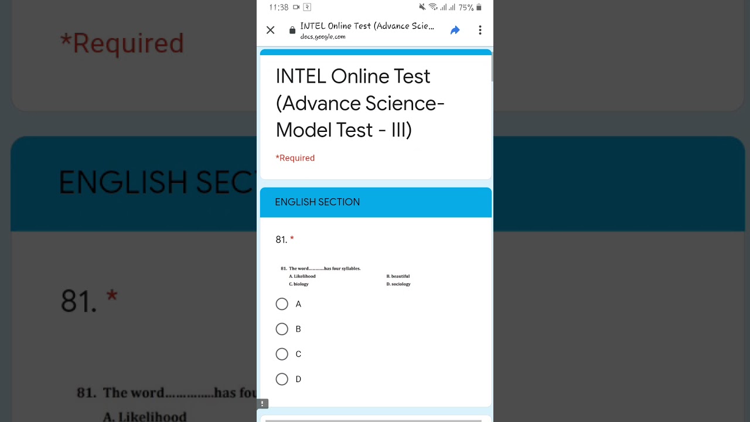Screen dimensions: 750x422
Task: Tap the form title INTEL Online Test
Action: coord(360,103)
